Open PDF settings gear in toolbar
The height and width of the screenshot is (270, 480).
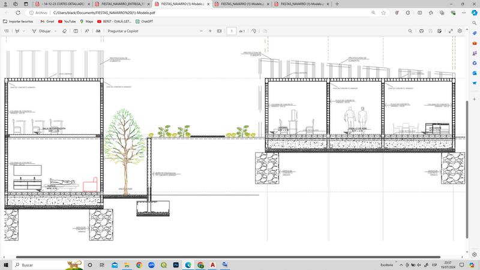pos(460,31)
